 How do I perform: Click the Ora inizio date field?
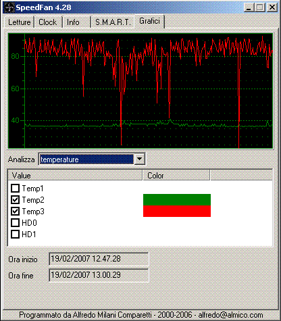[99, 259]
